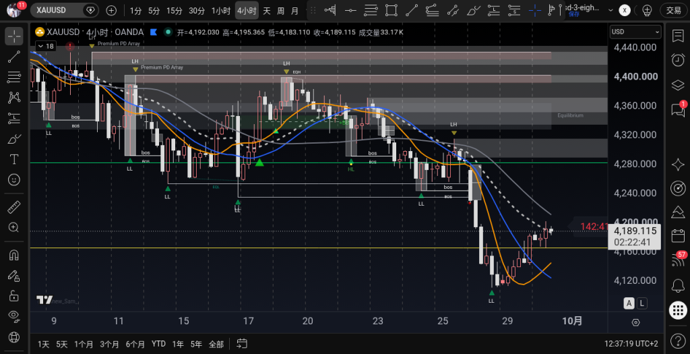Open the target radar icon in right sidebar

pyautogui.click(x=678, y=188)
